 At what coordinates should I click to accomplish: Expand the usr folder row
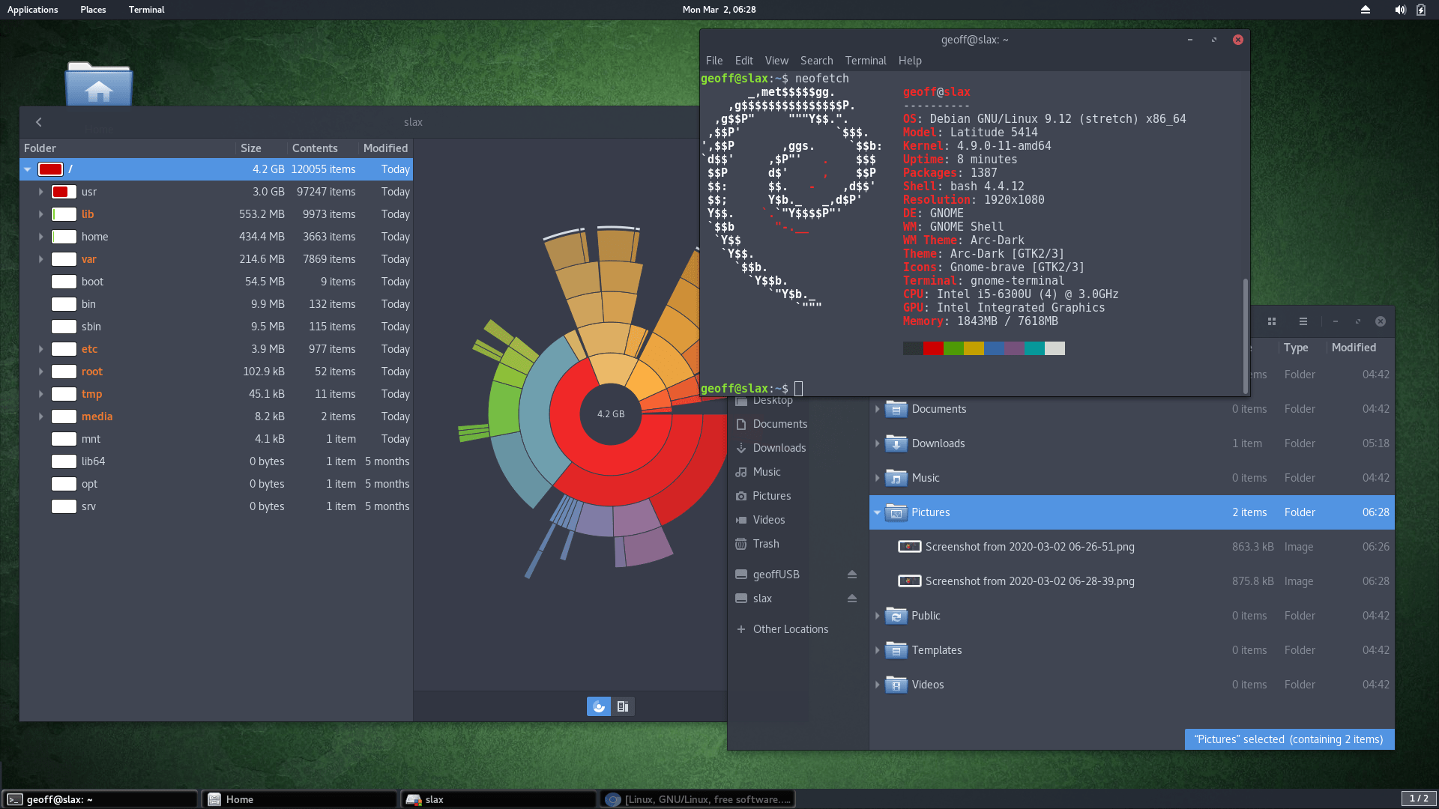(x=41, y=192)
